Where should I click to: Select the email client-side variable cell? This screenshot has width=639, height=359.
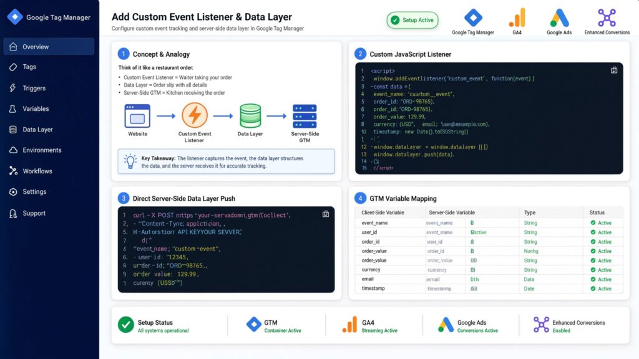point(368,279)
